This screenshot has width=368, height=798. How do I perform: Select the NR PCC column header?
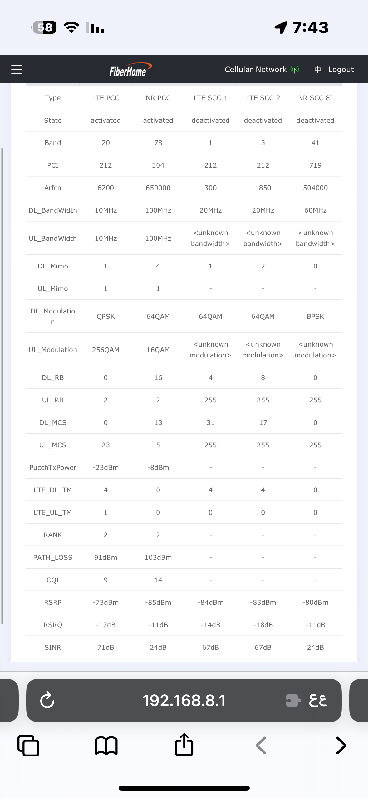tap(158, 98)
